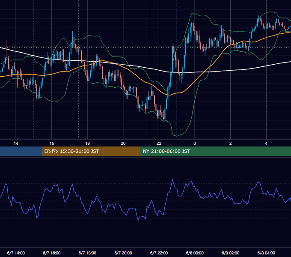Screen dimensions: 291x257
Task: Click the 16 hour axis label
Action: (52, 143)
